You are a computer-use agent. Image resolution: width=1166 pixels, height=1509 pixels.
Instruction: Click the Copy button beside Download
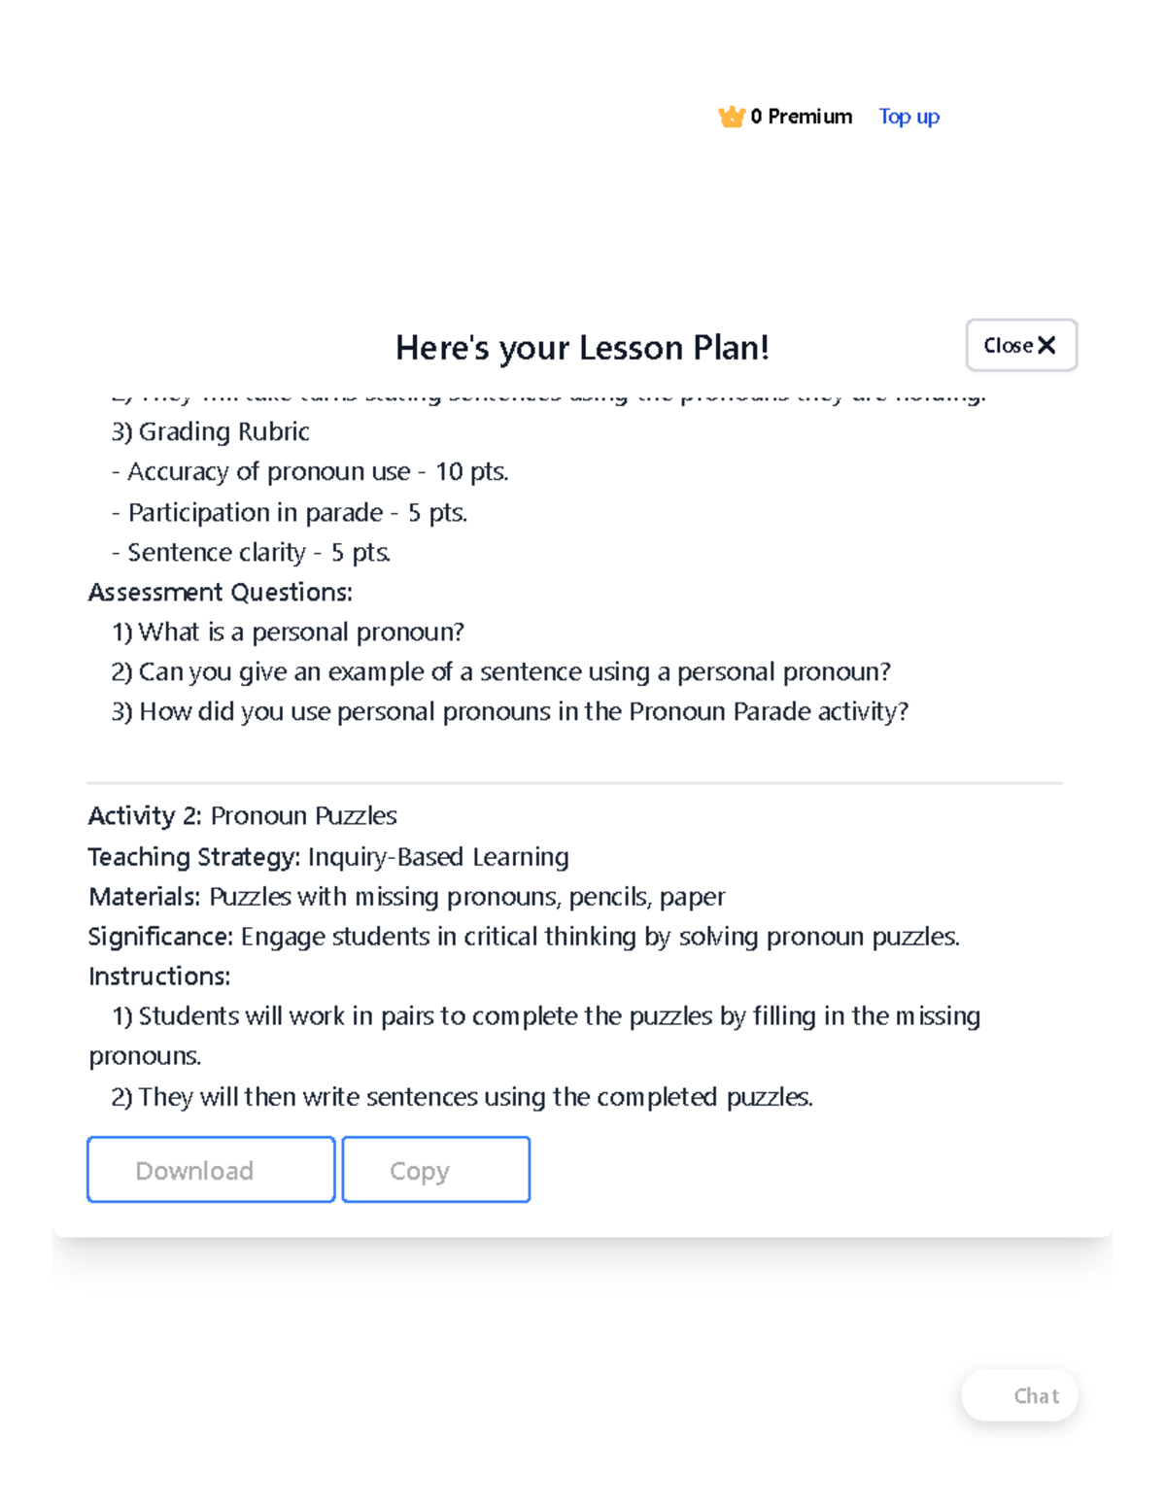tap(435, 1169)
